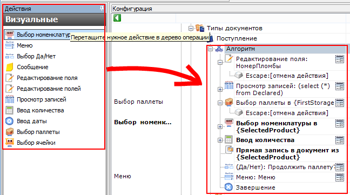Open properties icon for Меню: Меню row
This screenshot has width=350, height=195.
(x=340, y=177)
